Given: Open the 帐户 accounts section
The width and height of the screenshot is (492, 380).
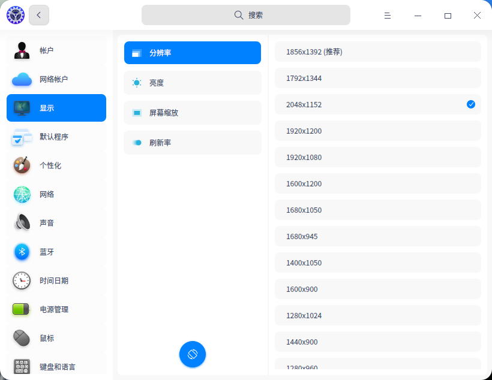Looking at the screenshot, I should point(56,50).
